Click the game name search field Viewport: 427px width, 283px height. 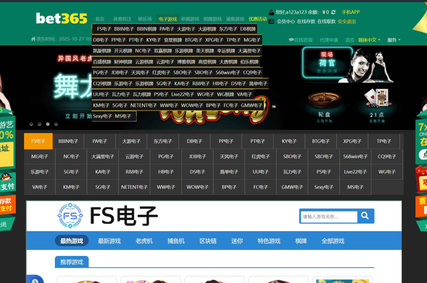(329, 217)
